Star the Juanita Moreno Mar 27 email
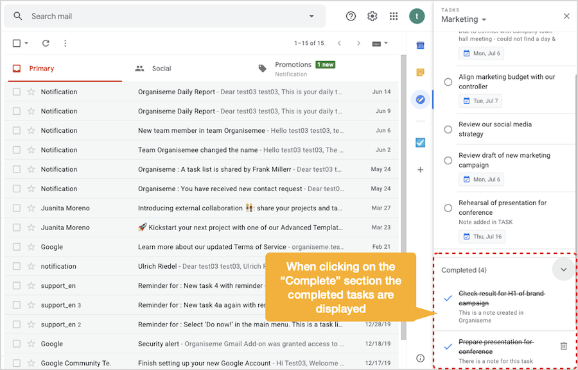 (x=31, y=208)
